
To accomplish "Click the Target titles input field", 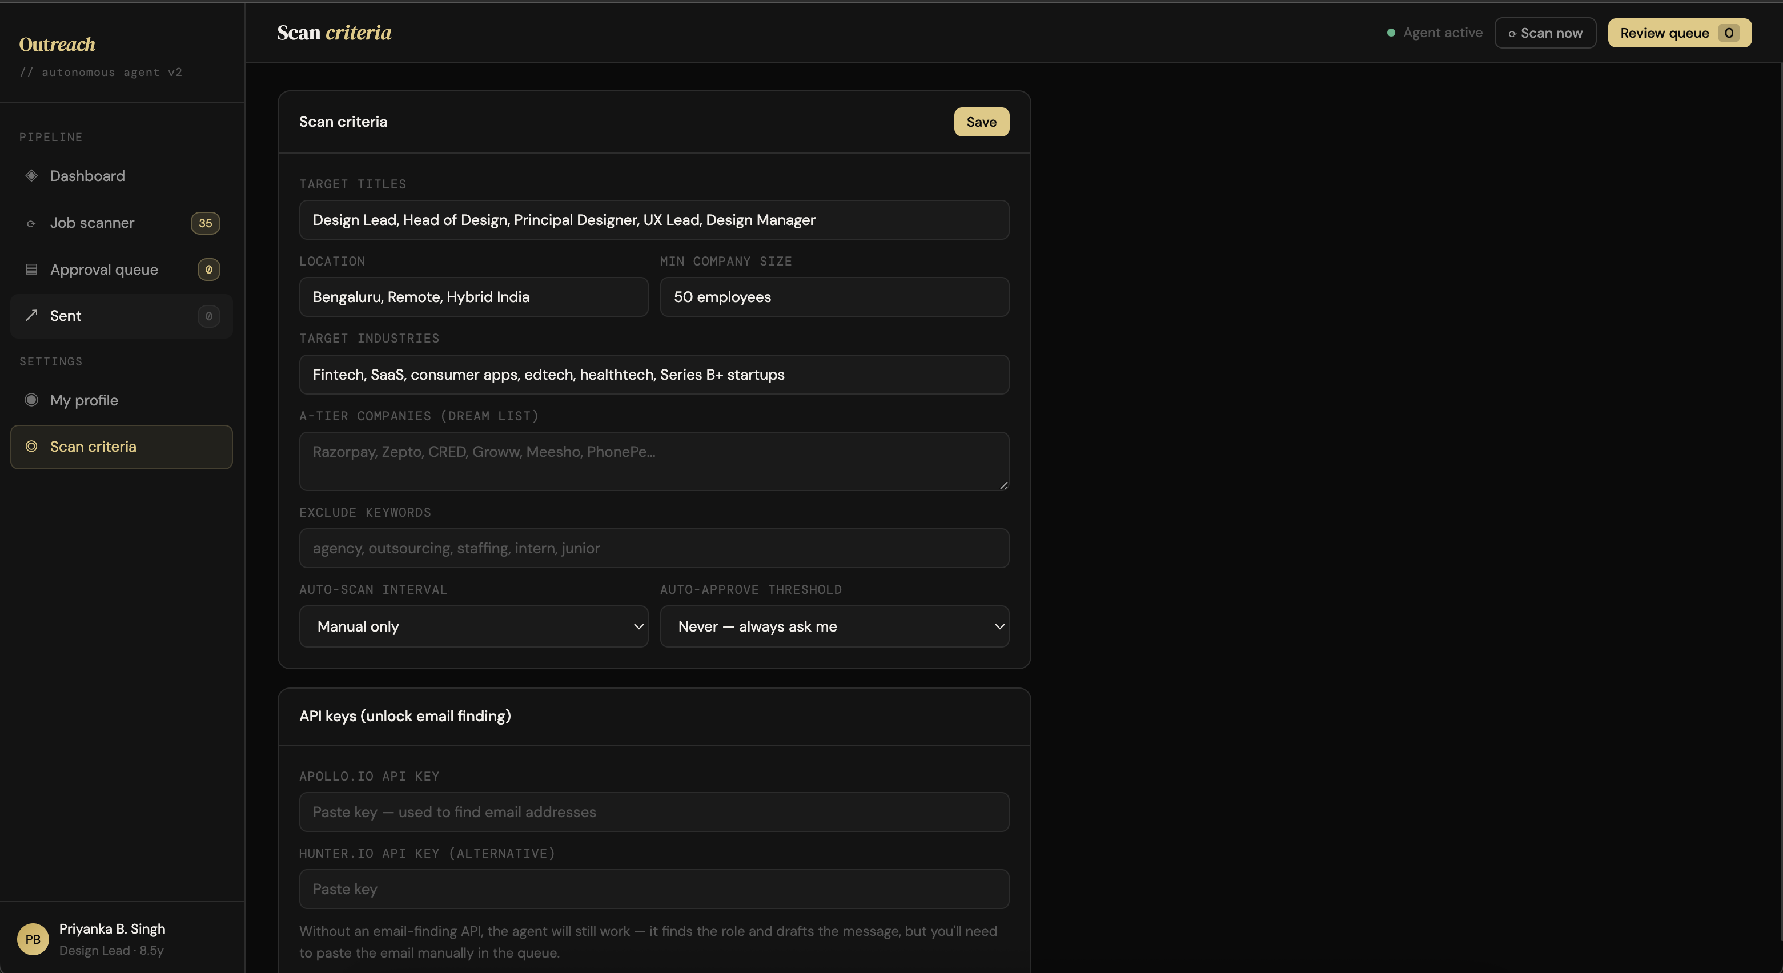I will [x=654, y=220].
